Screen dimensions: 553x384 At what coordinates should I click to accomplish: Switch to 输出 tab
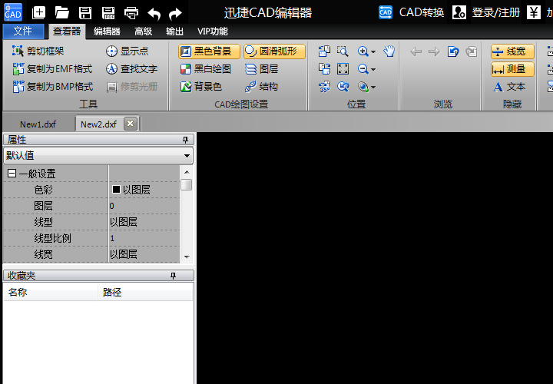tap(174, 31)
